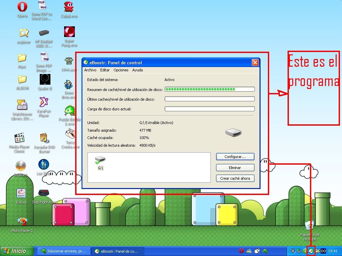Click the '477 MB' assigned size value
Screen dimensions: 342x256
[145, 130]
